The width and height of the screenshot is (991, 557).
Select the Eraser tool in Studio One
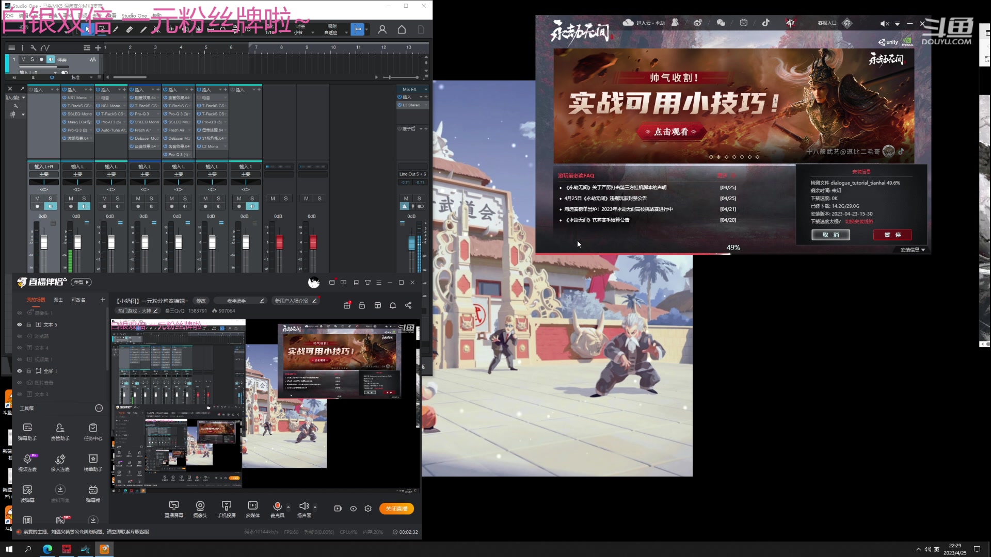[129, 29]
